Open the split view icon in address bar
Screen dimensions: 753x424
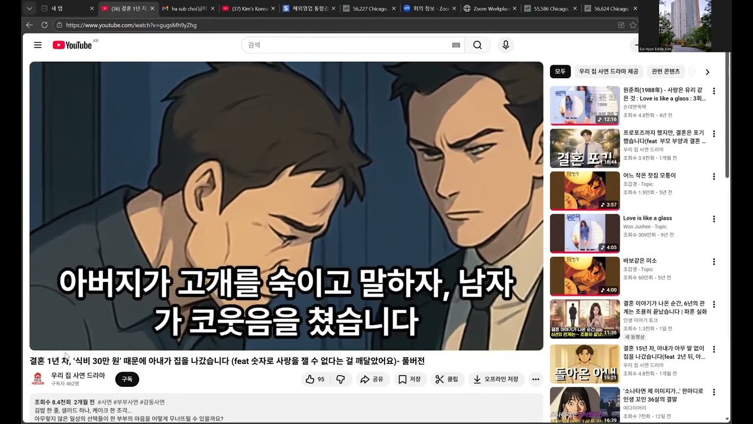coord(621,25)
